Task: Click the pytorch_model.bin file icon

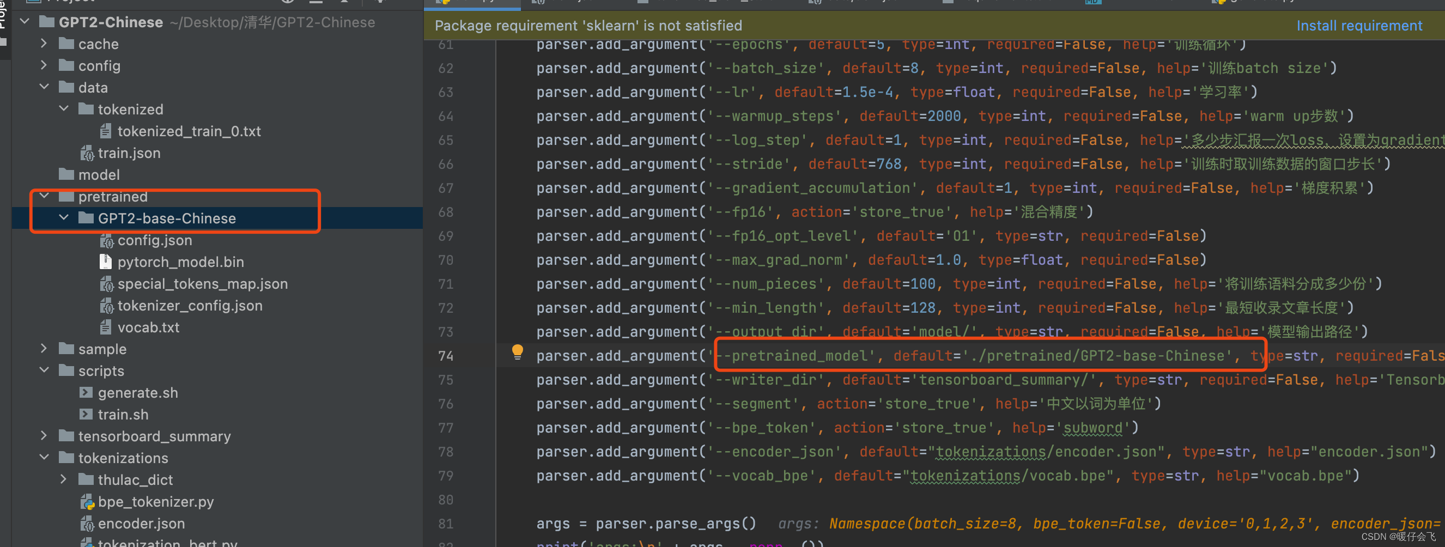Action: pos(106,262)
